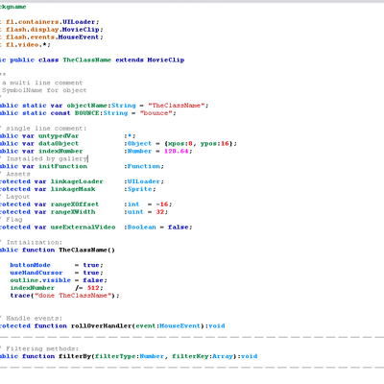Click the 'SymbolName for object' comment

click(x=44, y=90)
